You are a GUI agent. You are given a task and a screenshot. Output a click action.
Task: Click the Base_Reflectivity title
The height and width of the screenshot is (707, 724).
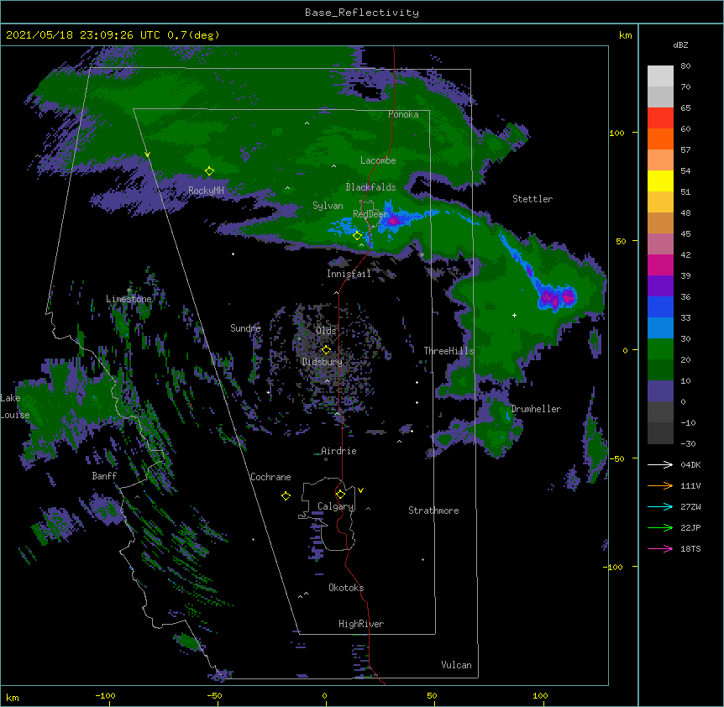click(x=362, y=13)
